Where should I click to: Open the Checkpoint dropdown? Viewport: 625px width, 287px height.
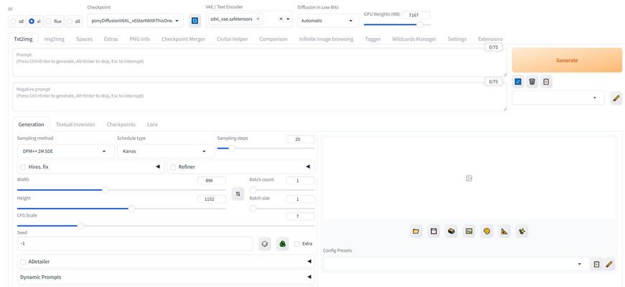pyautogui.click(x=136, y=21)
